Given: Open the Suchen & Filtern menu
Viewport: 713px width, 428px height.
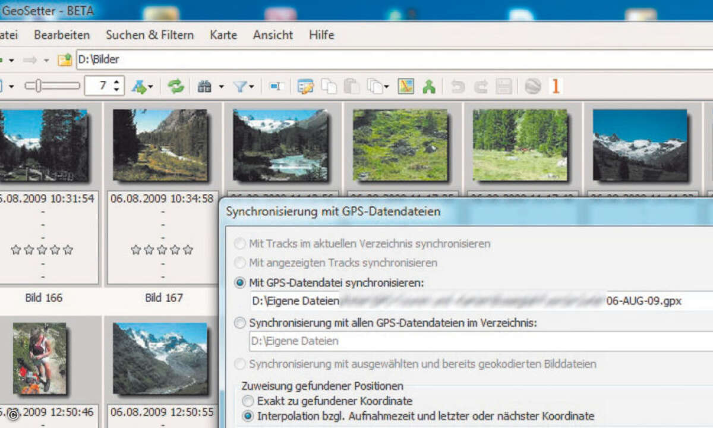Looking at the screenshot, I should point(150,35).
